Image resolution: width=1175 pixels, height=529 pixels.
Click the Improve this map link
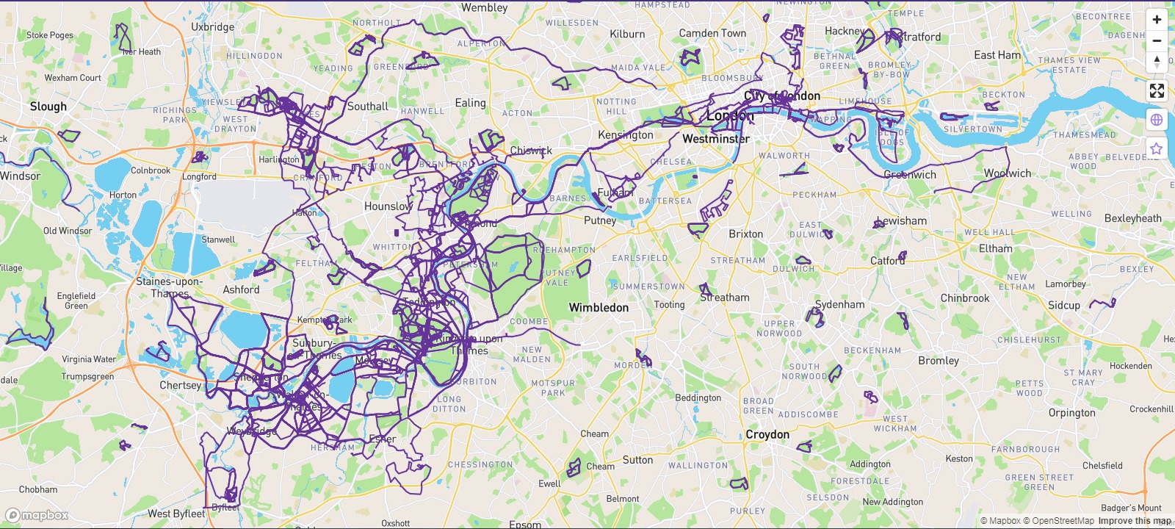point(1135,521)
